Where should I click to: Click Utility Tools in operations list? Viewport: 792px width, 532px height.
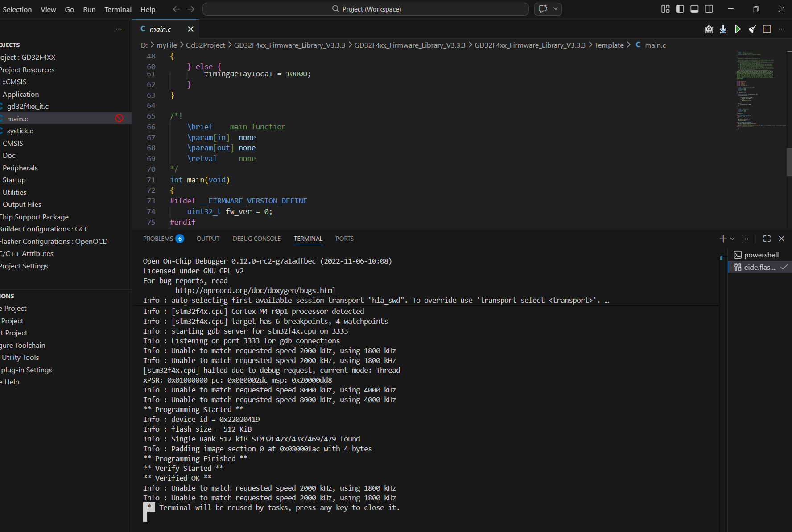[x=20, y=357]
